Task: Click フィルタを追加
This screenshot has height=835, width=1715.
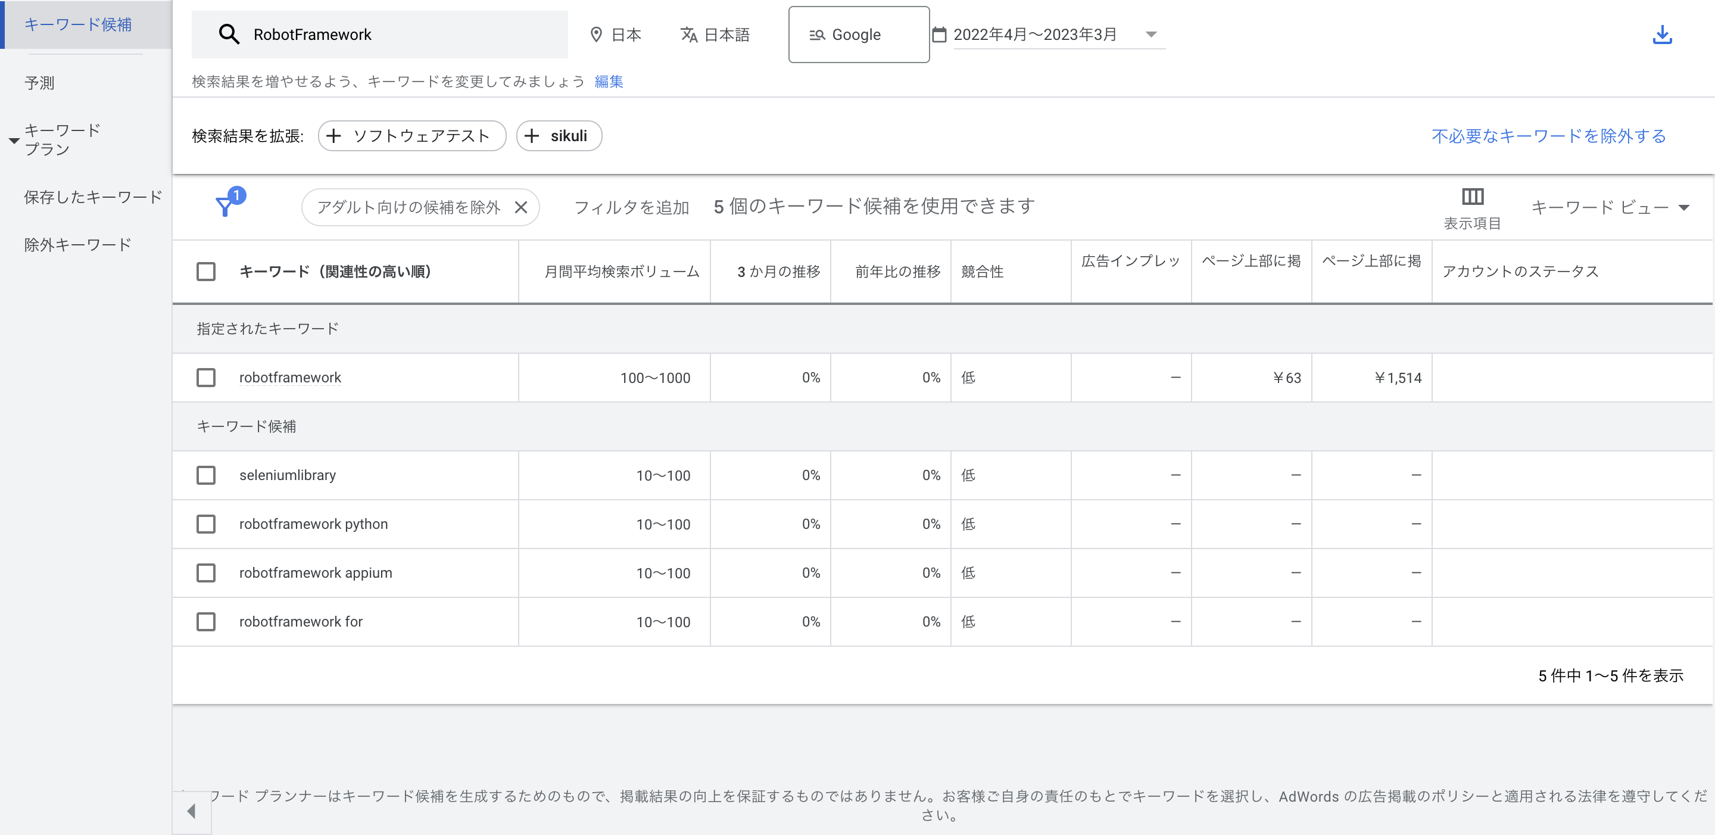Action: coord(631,207)
